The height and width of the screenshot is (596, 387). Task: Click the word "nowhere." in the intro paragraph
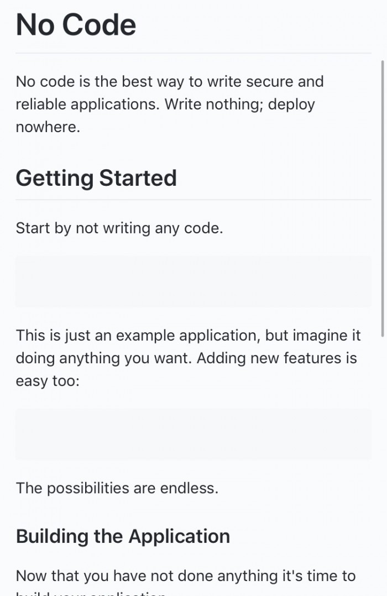click(48, 127)
